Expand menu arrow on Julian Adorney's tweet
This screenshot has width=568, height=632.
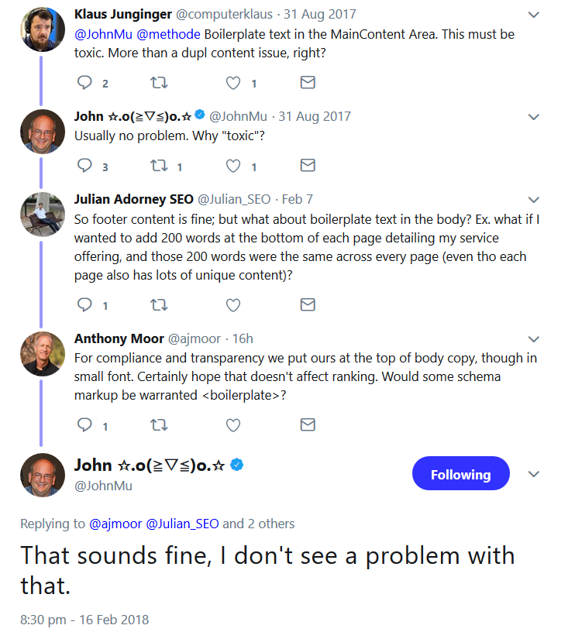click(534, 200)
